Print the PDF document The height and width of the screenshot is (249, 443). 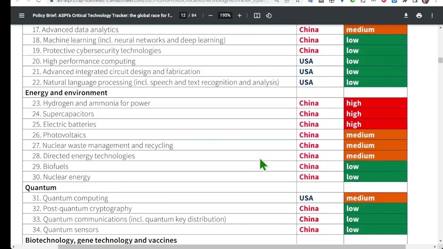pos(419,16)
